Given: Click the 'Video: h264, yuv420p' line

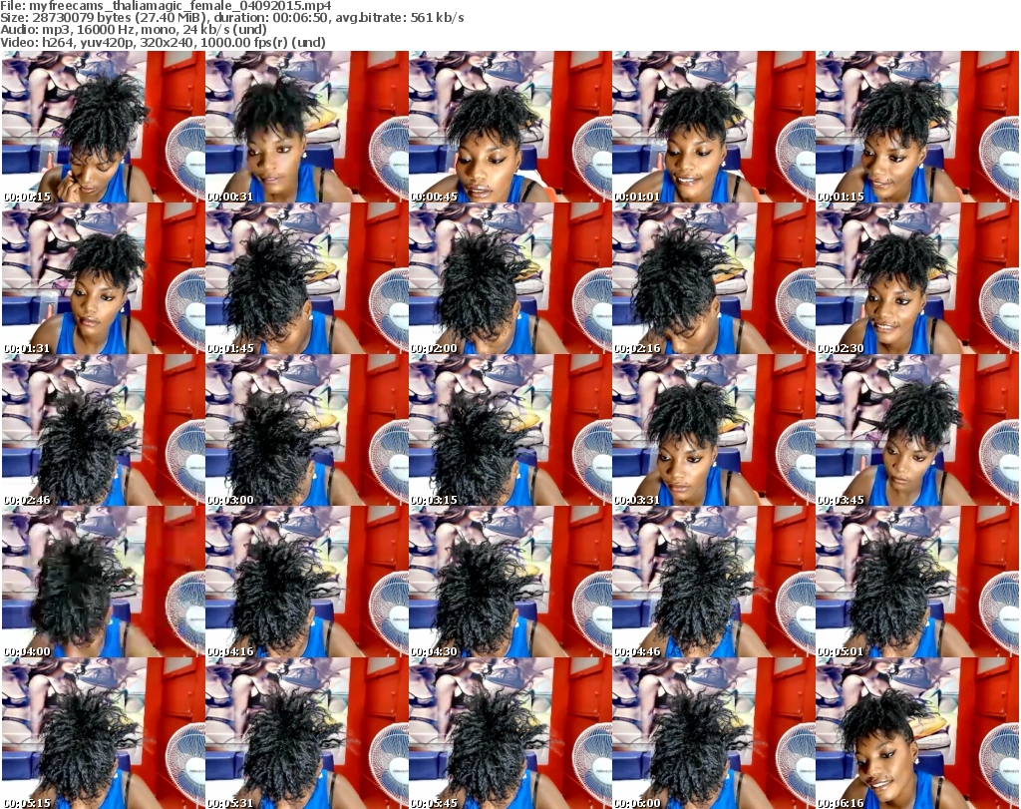Looking at the screenshot, I should (163, 42).
